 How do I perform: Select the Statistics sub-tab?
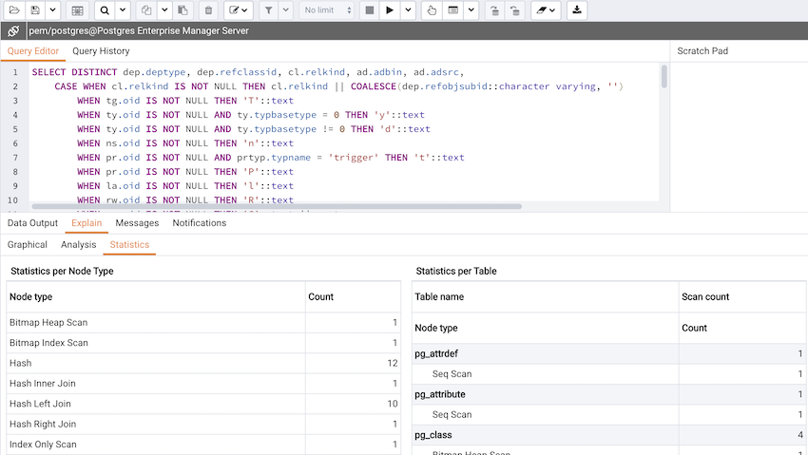[129, 244]
